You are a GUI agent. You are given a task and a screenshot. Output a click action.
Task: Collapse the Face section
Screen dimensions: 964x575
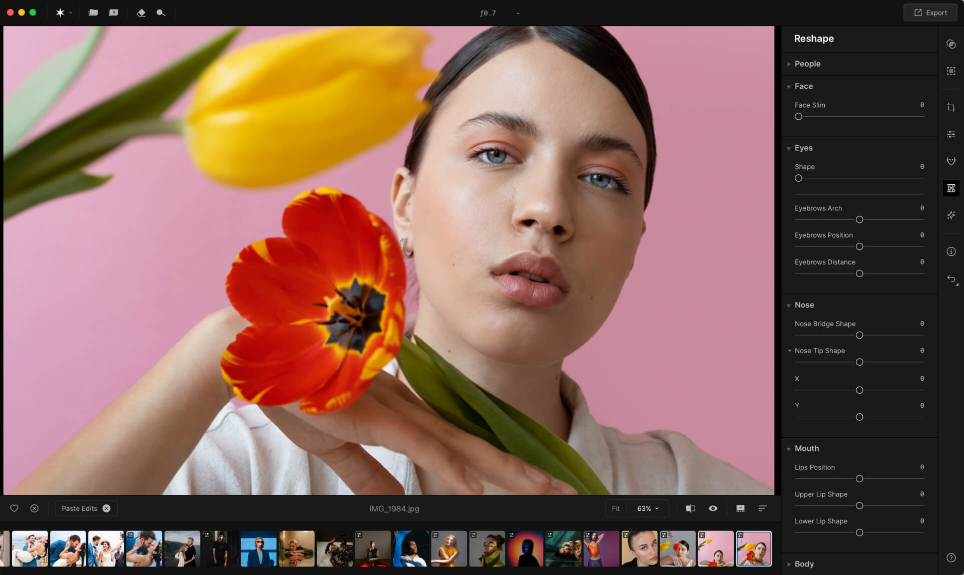pos(789,87)
